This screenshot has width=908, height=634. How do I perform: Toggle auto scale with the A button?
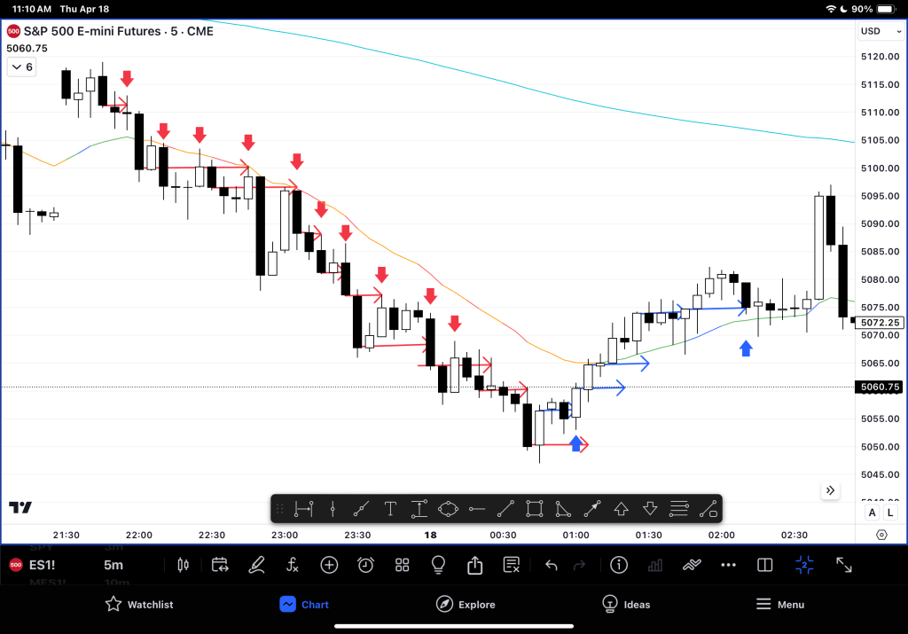[x=872, y=513]
